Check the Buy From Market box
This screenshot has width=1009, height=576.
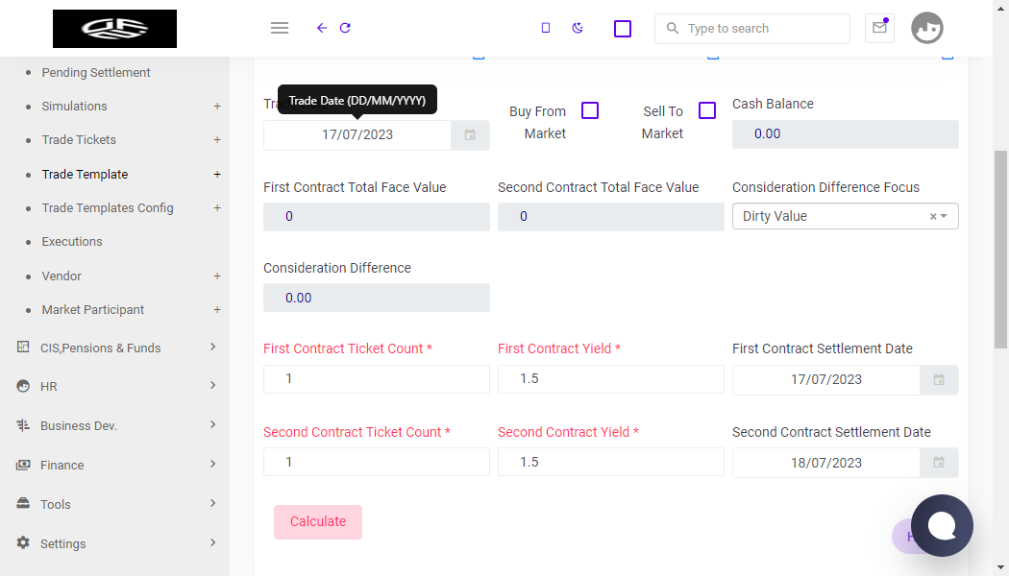pos(590,110)
